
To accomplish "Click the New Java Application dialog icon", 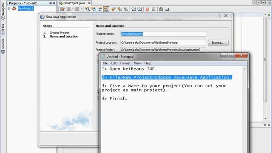I will [x=42, y=17].
